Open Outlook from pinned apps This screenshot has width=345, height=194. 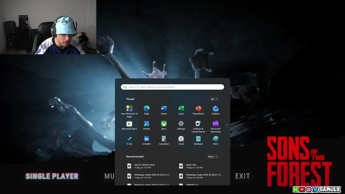point(216,110)
